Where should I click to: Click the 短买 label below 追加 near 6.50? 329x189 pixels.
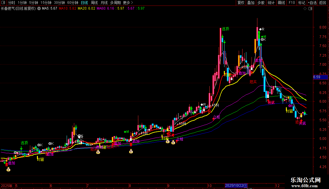[x=253, y=82]
